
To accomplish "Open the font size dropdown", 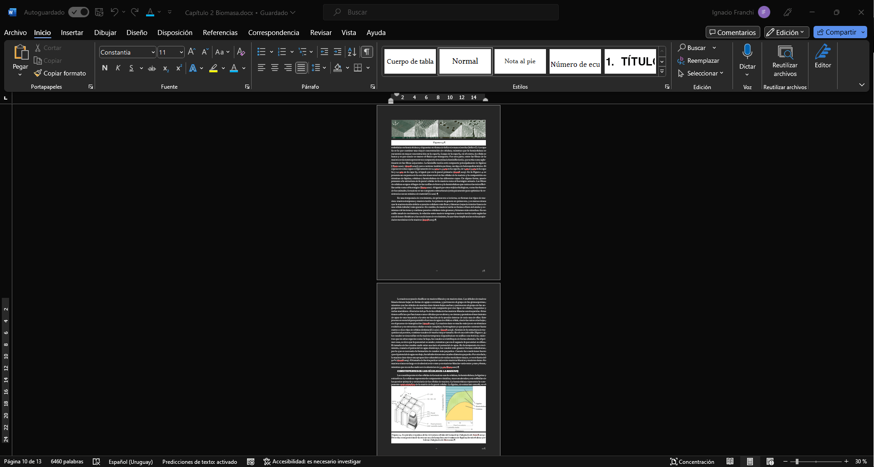I will pyautogui.click(x=181, y=52).
